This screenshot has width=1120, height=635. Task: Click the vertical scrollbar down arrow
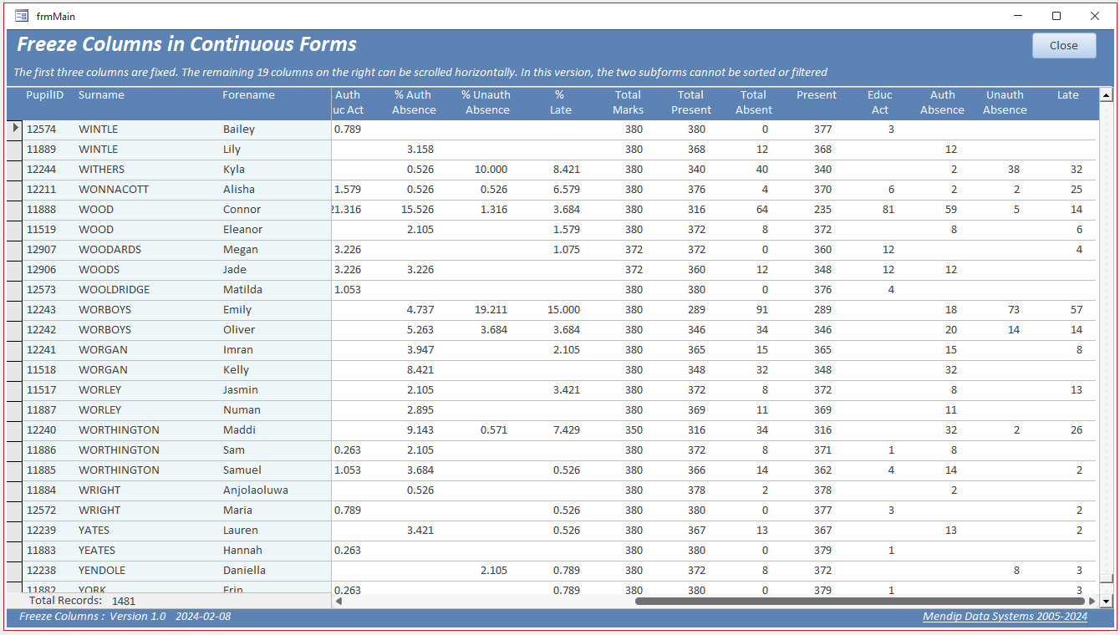1107,601
